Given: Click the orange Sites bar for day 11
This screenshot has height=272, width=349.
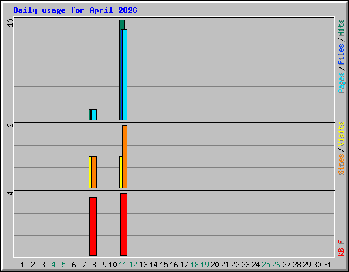Looking at the screenshot, I should (125, 156).
